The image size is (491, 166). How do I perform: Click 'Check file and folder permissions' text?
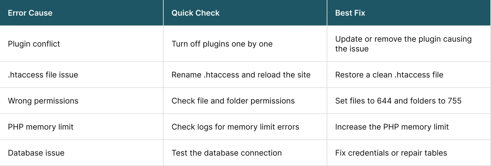click(233, 101)
